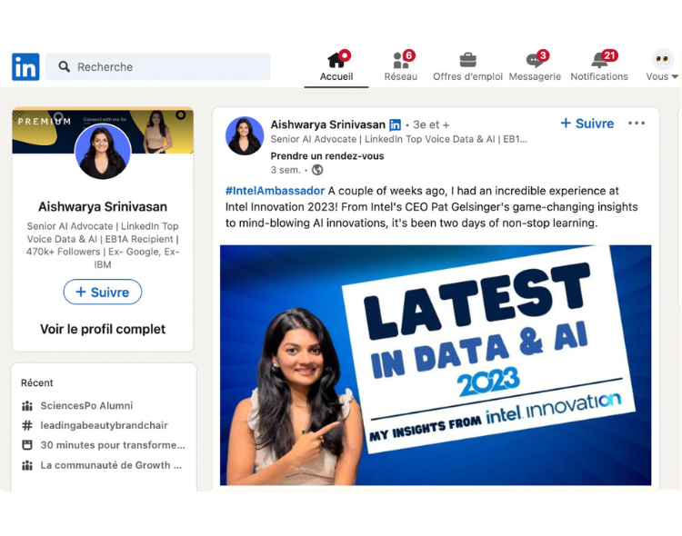682x536 pixels.
Task: Open the Notifications bell icon
Action: tap(599, 61)
